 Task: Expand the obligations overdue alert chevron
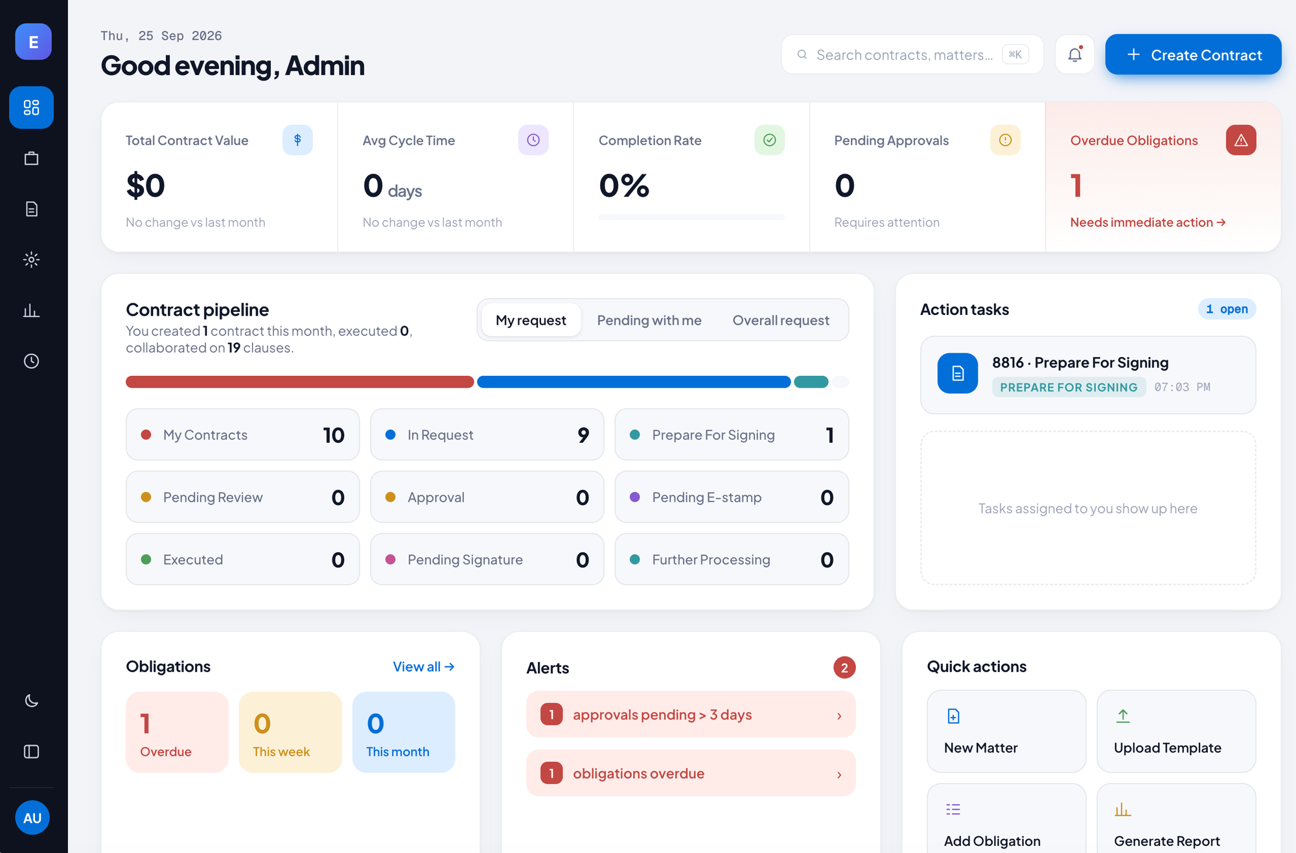click(x=839, y=775)
